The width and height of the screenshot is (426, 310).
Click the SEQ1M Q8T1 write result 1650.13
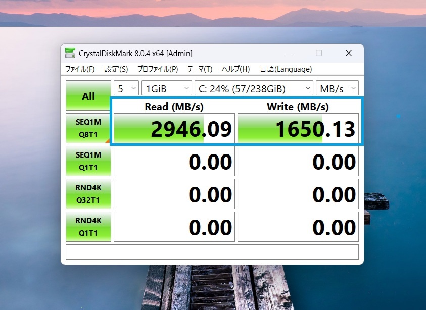point(298,128)
